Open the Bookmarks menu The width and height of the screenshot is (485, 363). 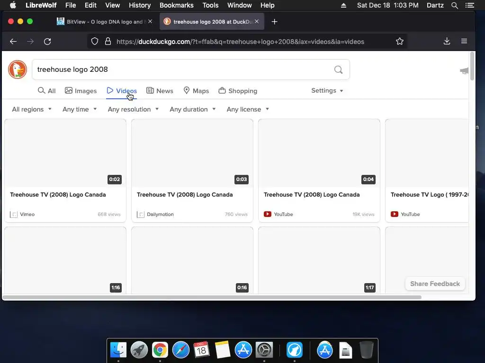176,5
